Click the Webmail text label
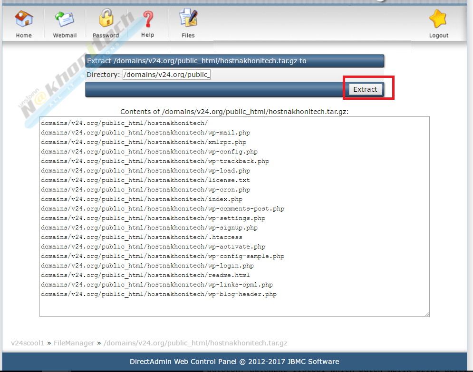 click(x=65, y=36)
